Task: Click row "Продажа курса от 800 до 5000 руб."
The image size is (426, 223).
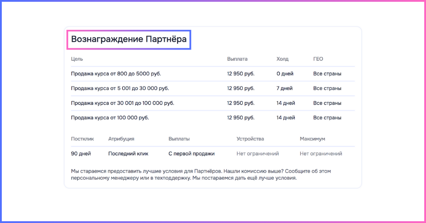Action: (x=213, y=74)
